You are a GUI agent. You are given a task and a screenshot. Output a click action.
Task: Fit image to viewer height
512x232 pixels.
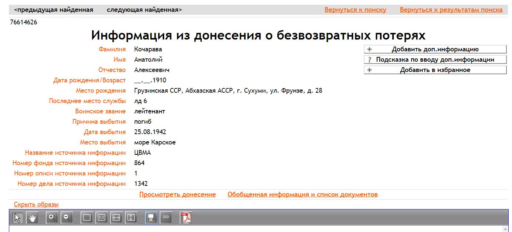(x=131, y=218)
